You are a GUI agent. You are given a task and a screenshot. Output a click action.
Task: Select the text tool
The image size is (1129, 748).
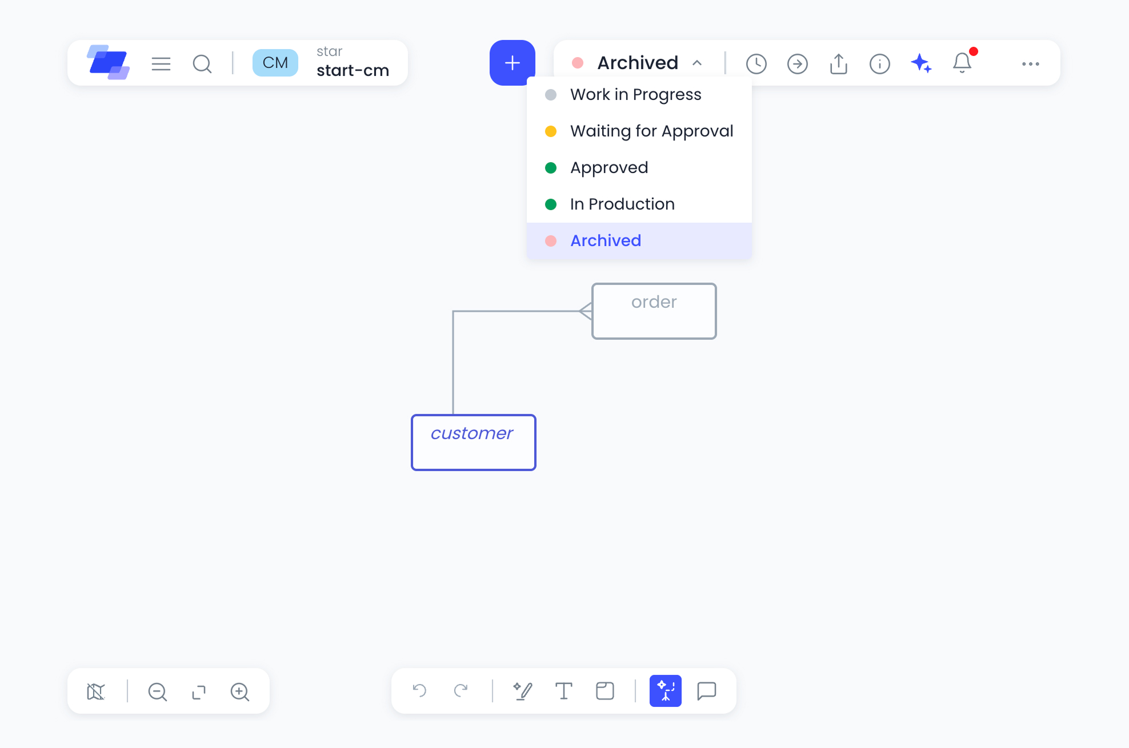tap(563, 691)
